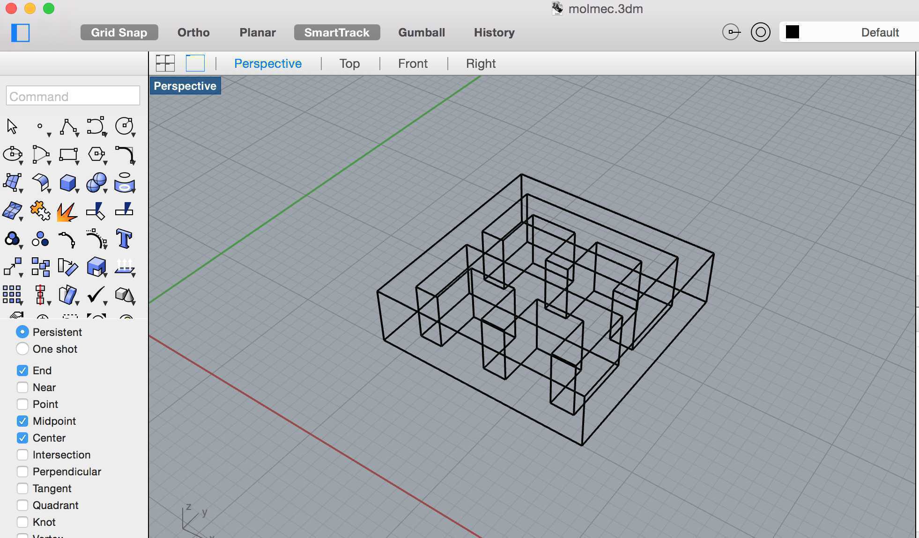Select the Persistent radio button
The height and width of the screenshot is (538, 919).
coord(22,332)
